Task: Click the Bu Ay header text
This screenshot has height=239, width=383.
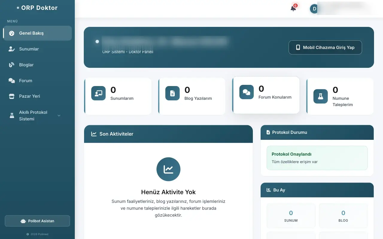Action: tap(279, 190)
